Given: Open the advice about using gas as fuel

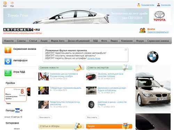Looking at the screenshot, I should coord(110,75).
